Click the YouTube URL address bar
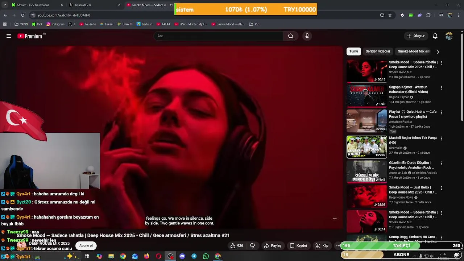 click(x=207, y=15)
